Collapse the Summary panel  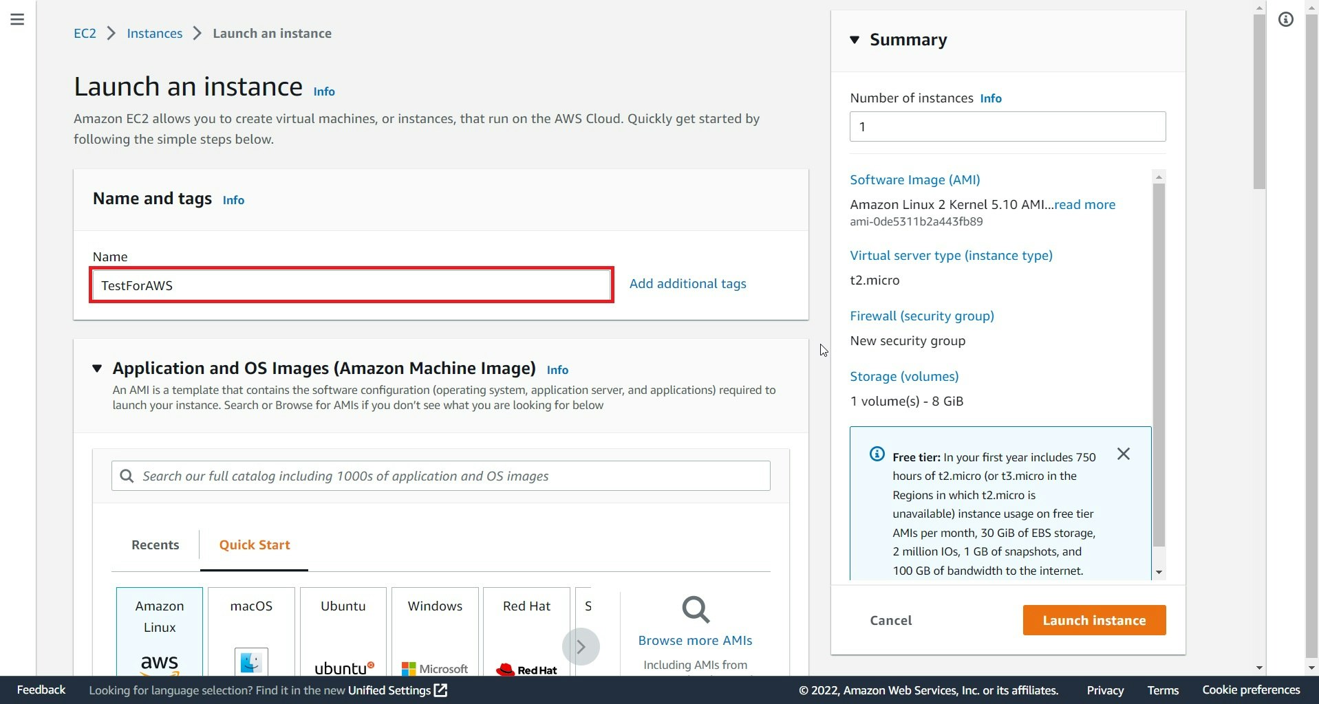855,40
